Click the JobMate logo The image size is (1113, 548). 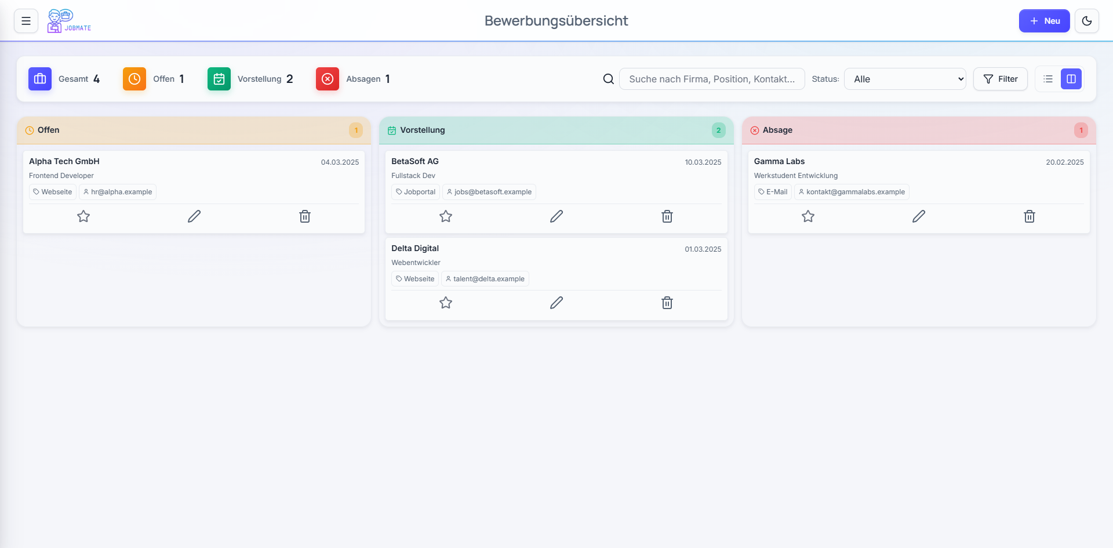click(x=69, y=21)
